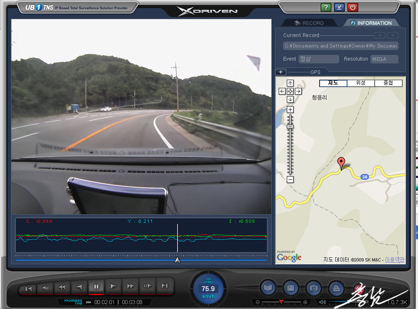Decrease playback speed with minus icon

click(258, 302)
